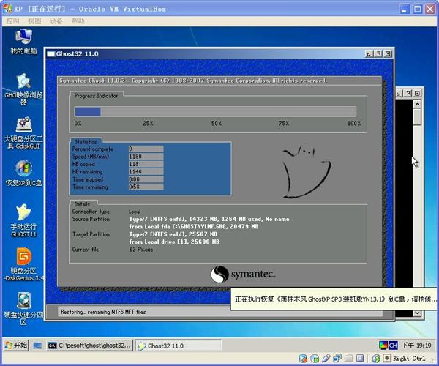Click the Ghost progress indicator bar
439x366 pixels.
tap(215, 111)
